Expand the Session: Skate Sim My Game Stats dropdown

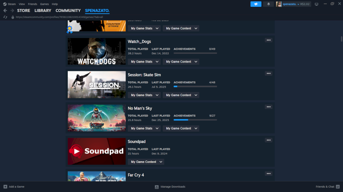(x=144, y=95)
